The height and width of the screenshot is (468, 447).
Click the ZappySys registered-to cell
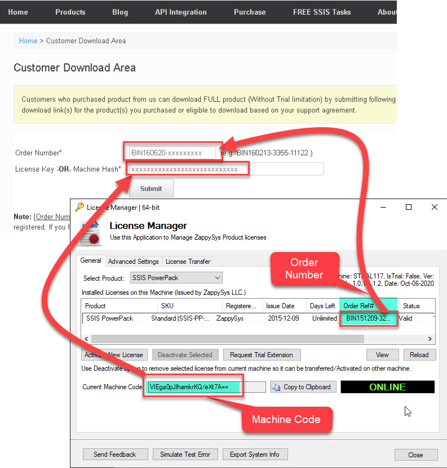pyautogui.click(x=230, y=318)
